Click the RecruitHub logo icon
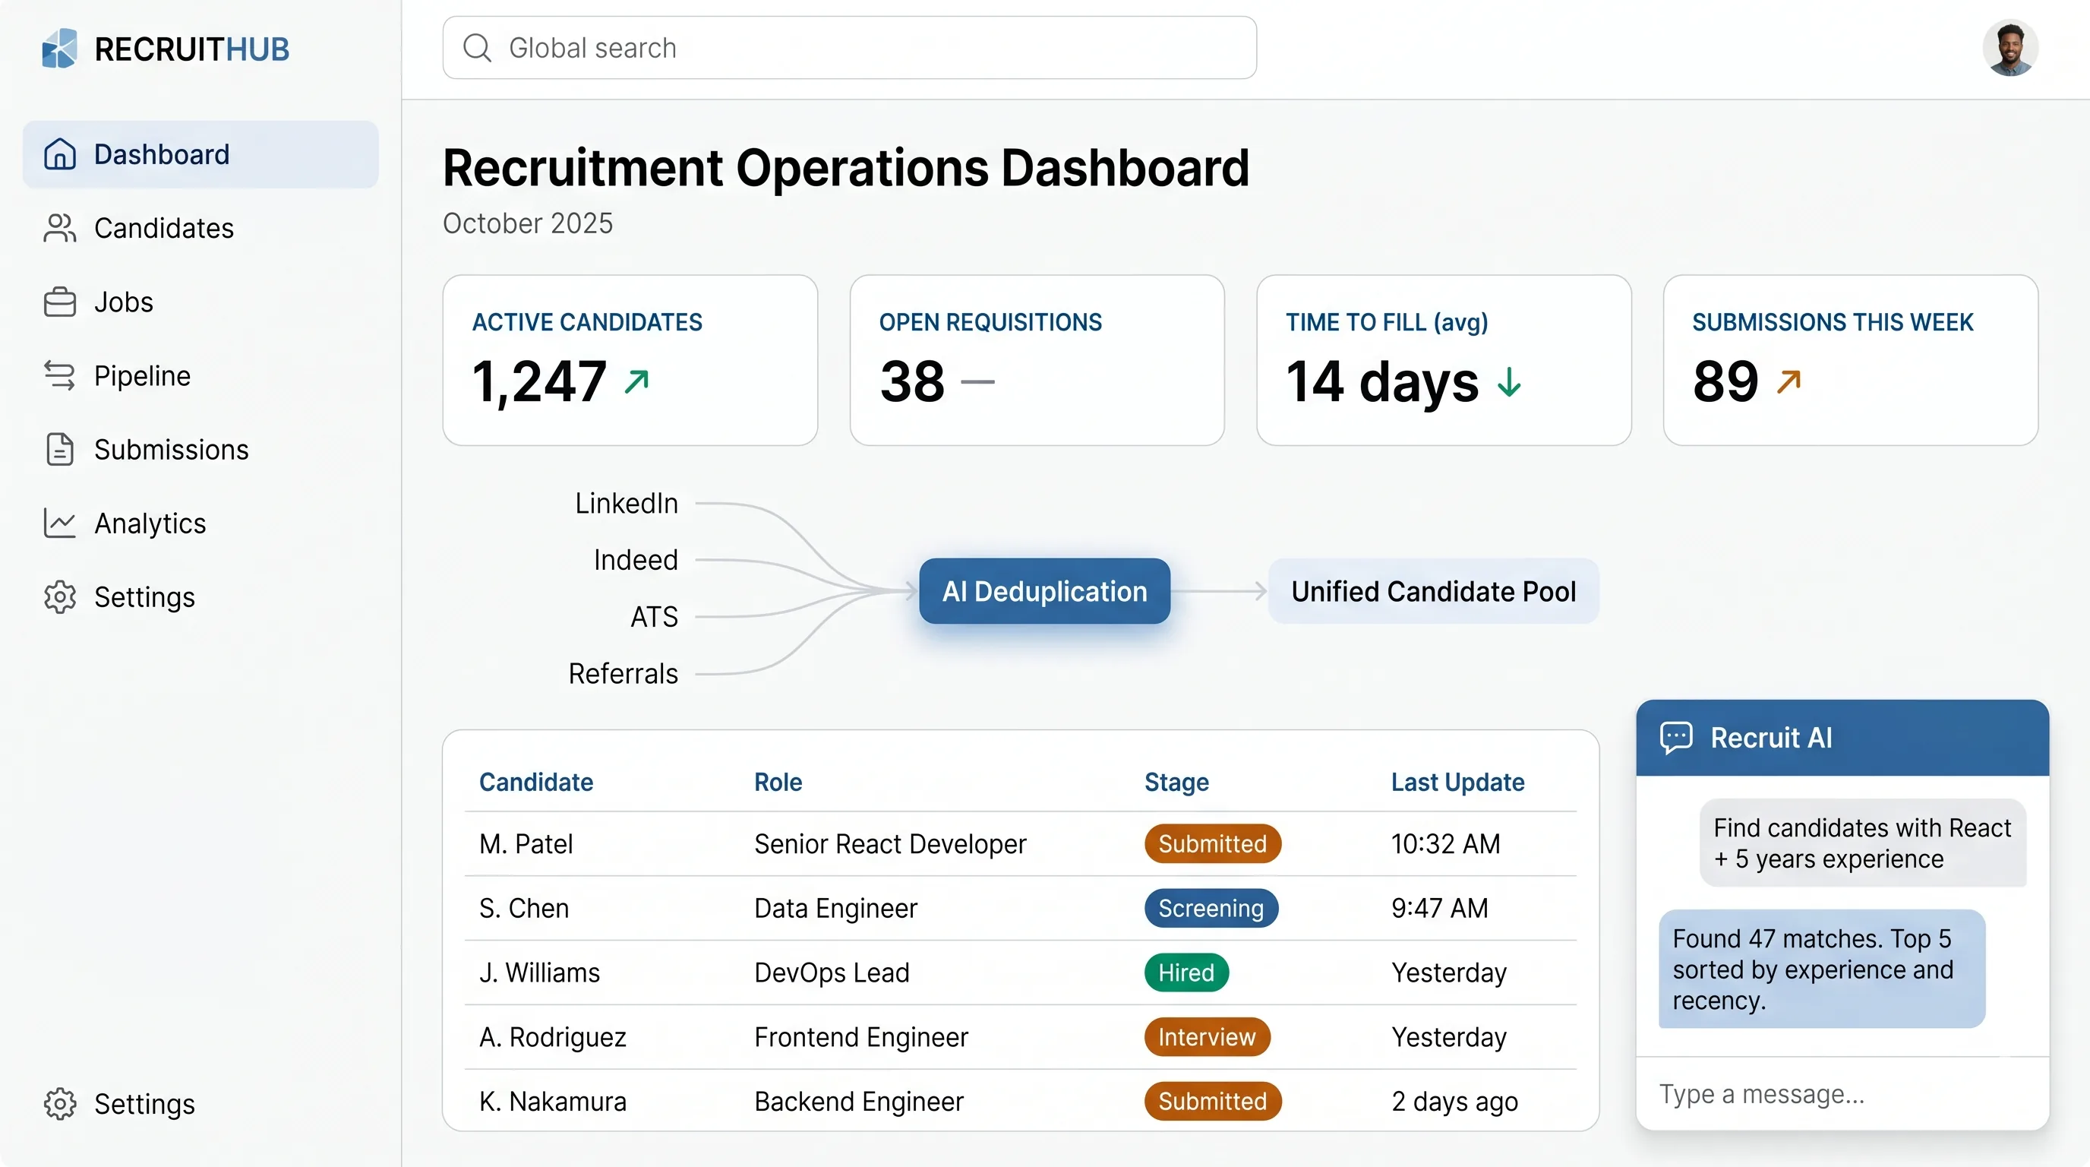This screenshot has height=1167, width=2090. pyautogui.click(x=59, y=48)
